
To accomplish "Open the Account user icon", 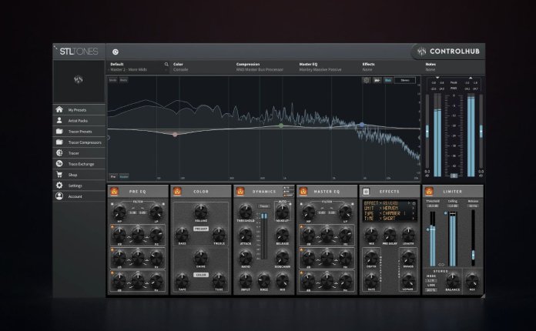I will tap(59, 196).
